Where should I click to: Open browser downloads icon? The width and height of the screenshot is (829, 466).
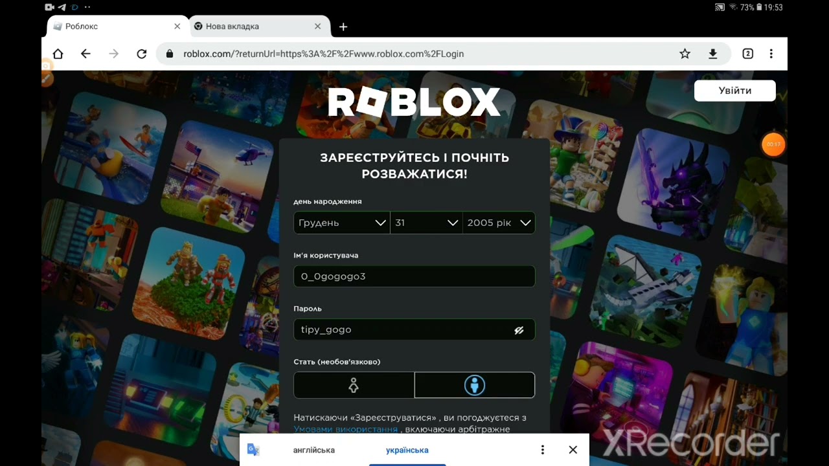[x=713, y=54]
